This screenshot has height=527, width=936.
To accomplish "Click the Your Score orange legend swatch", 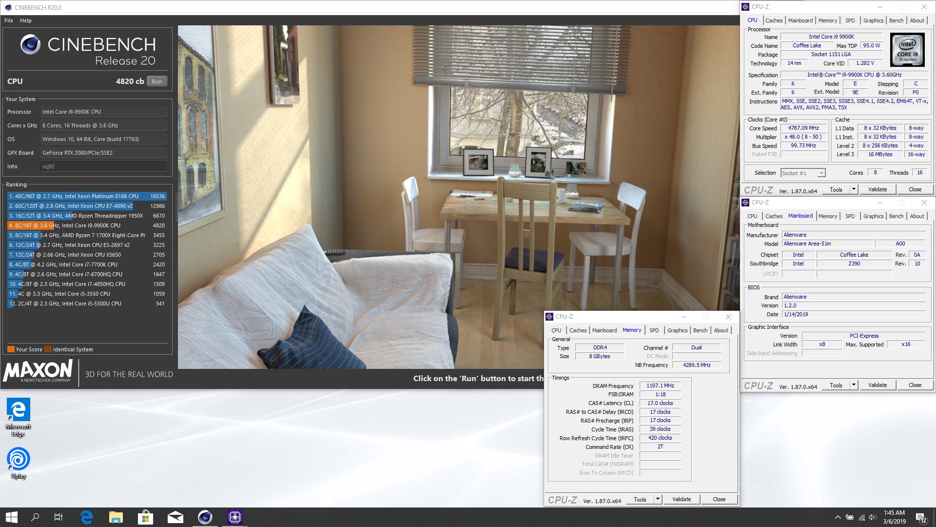I will (11, 349).
